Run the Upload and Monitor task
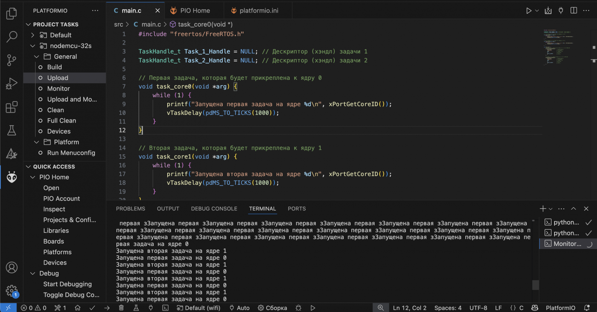Viewport: 597px width, 312px height. [72, 99]
